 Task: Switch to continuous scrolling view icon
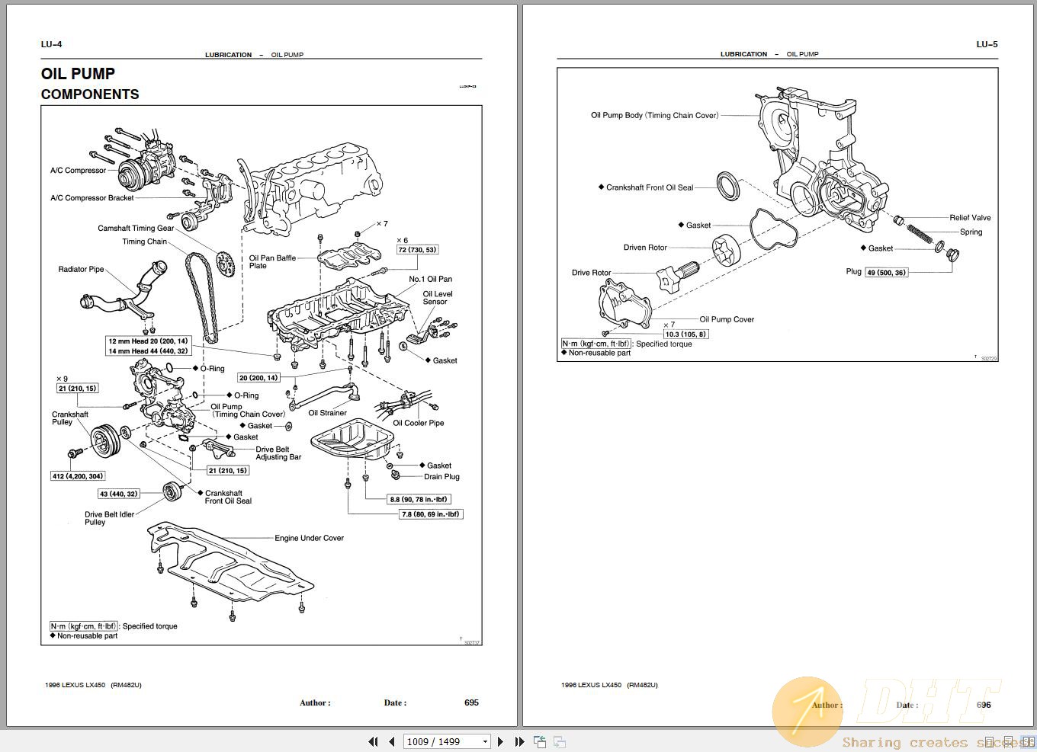click(x=1006, y=742)
